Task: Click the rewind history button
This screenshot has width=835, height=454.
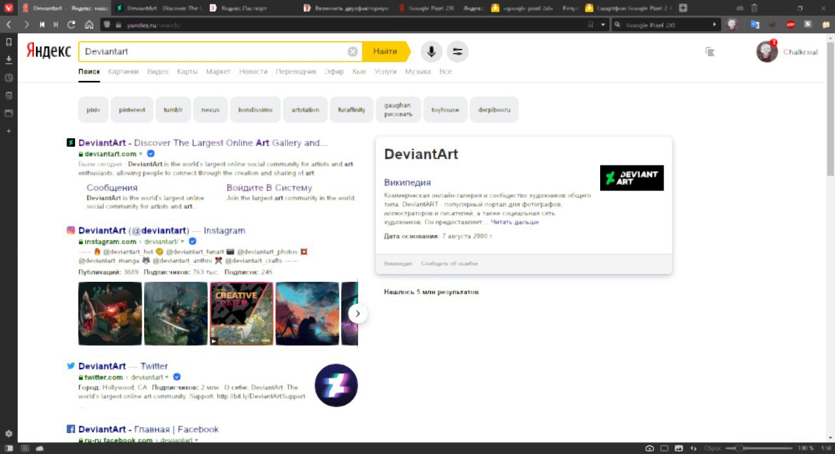Action: click(x=42, y=24)
